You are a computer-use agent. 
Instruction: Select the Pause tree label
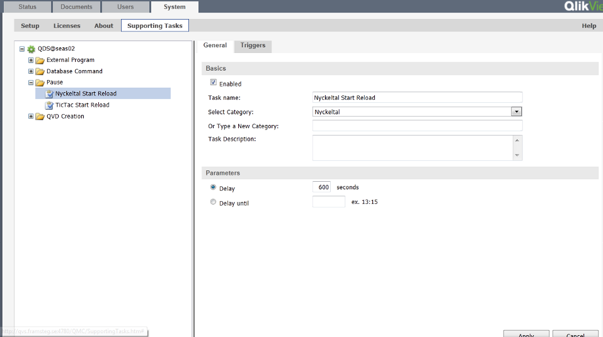coord(55,82)
